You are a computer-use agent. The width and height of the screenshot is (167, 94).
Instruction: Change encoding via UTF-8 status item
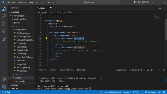click(136, 92)
